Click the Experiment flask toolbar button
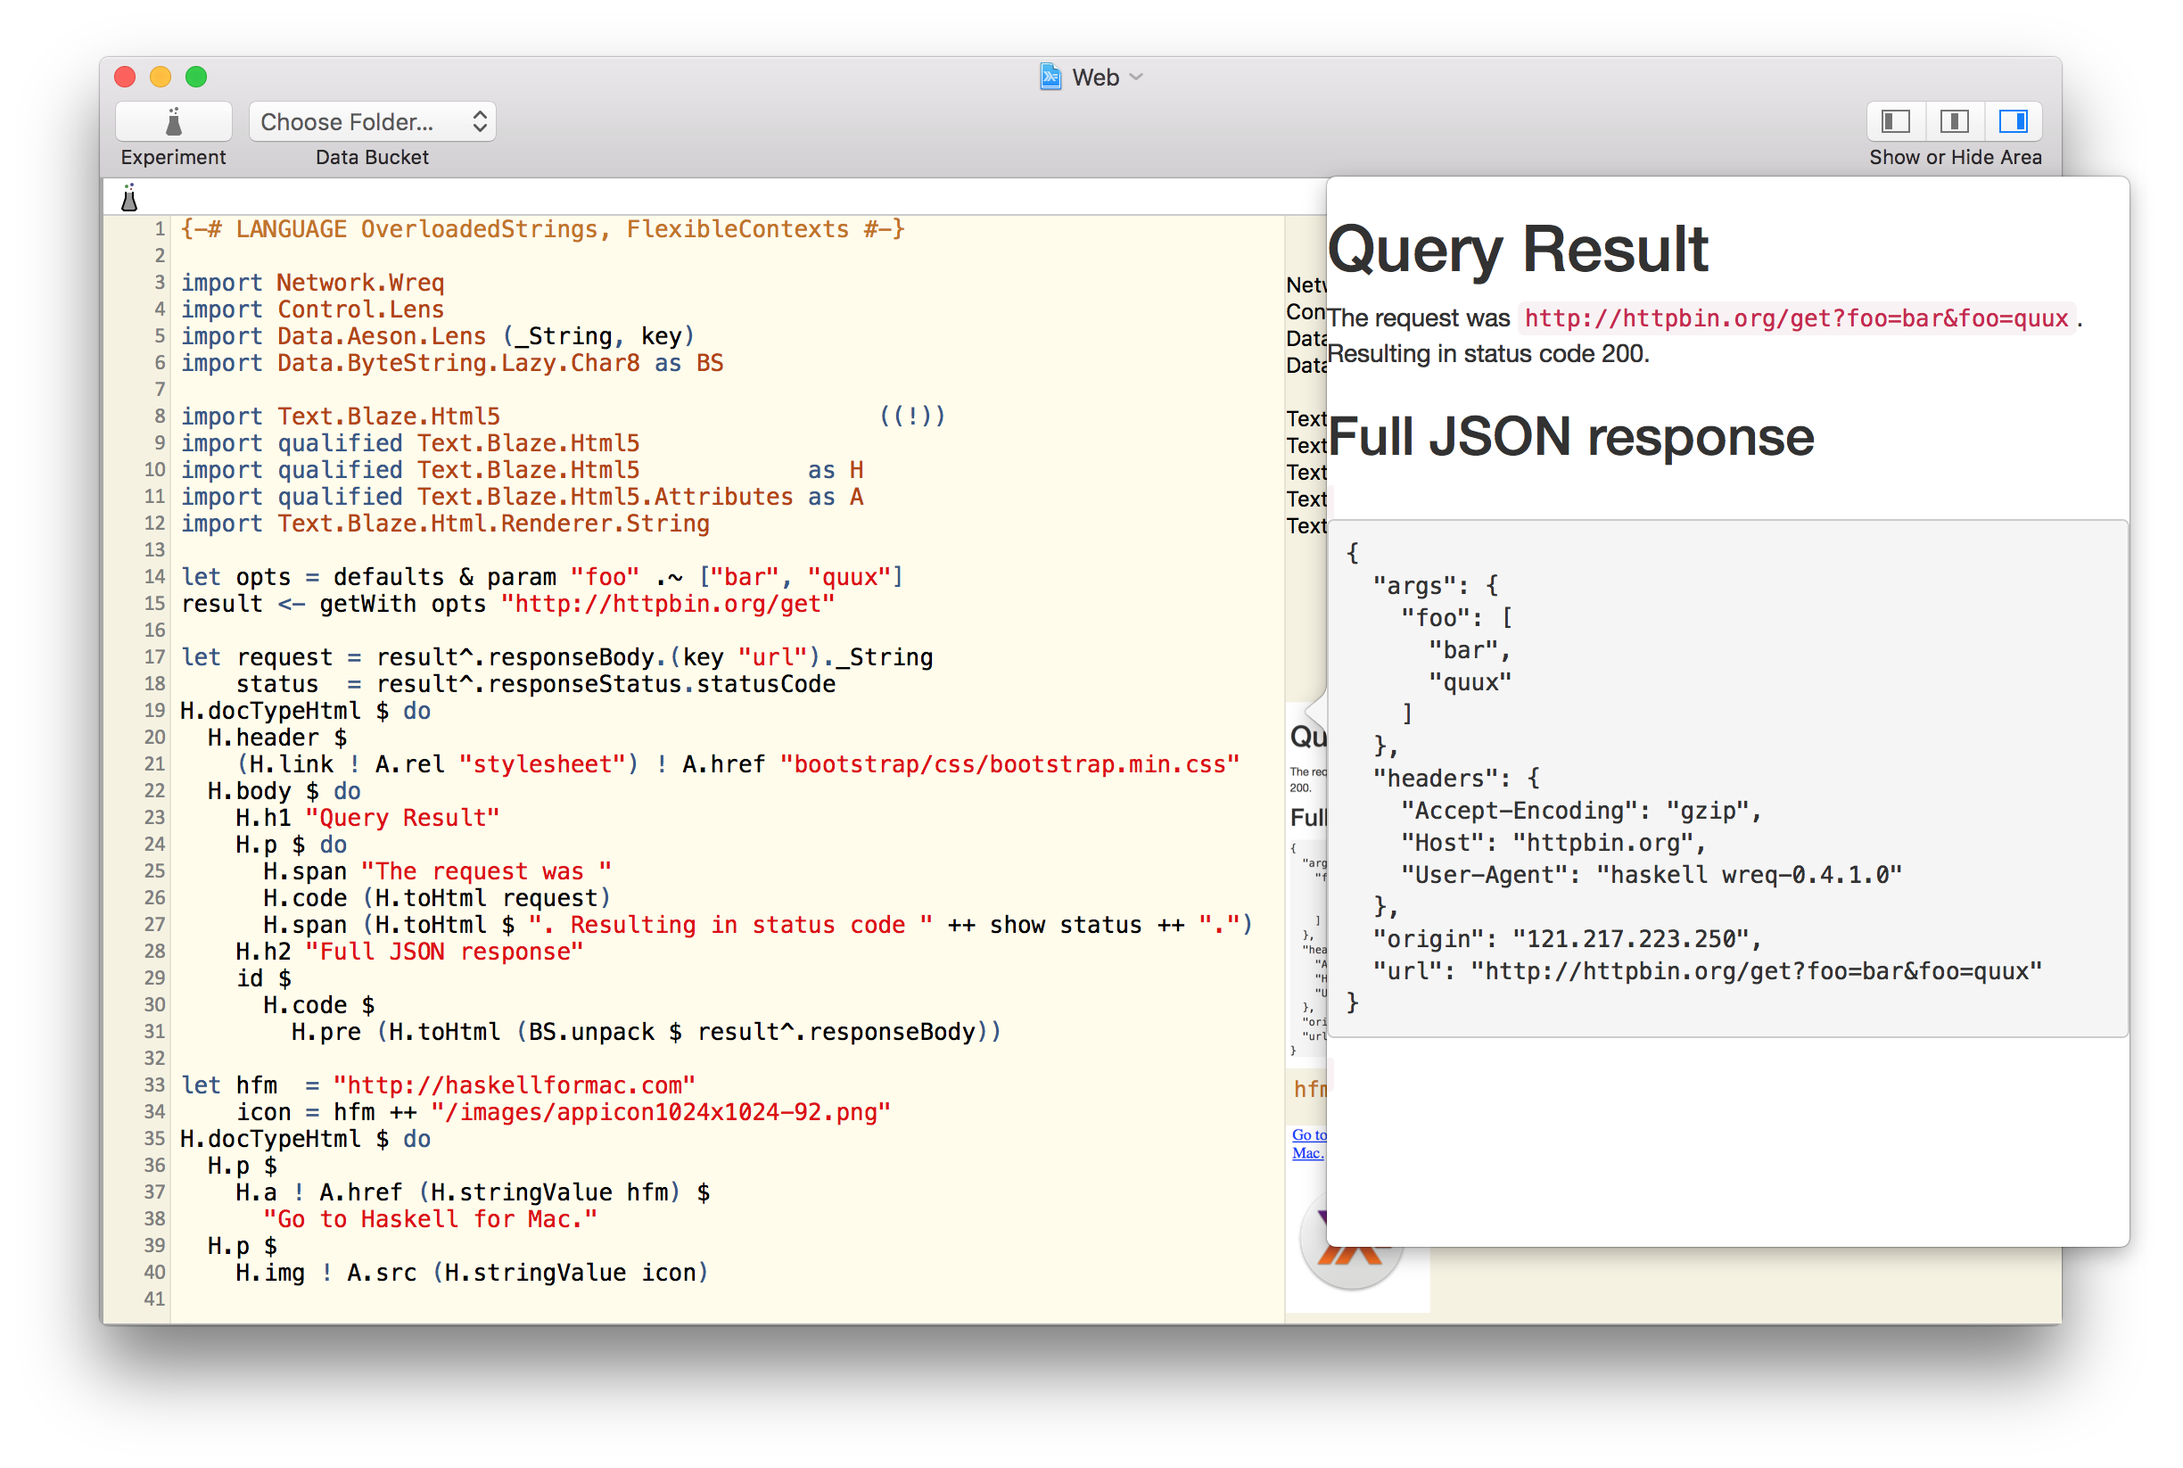2183x1468 pixels. click(x=173, y=121)
